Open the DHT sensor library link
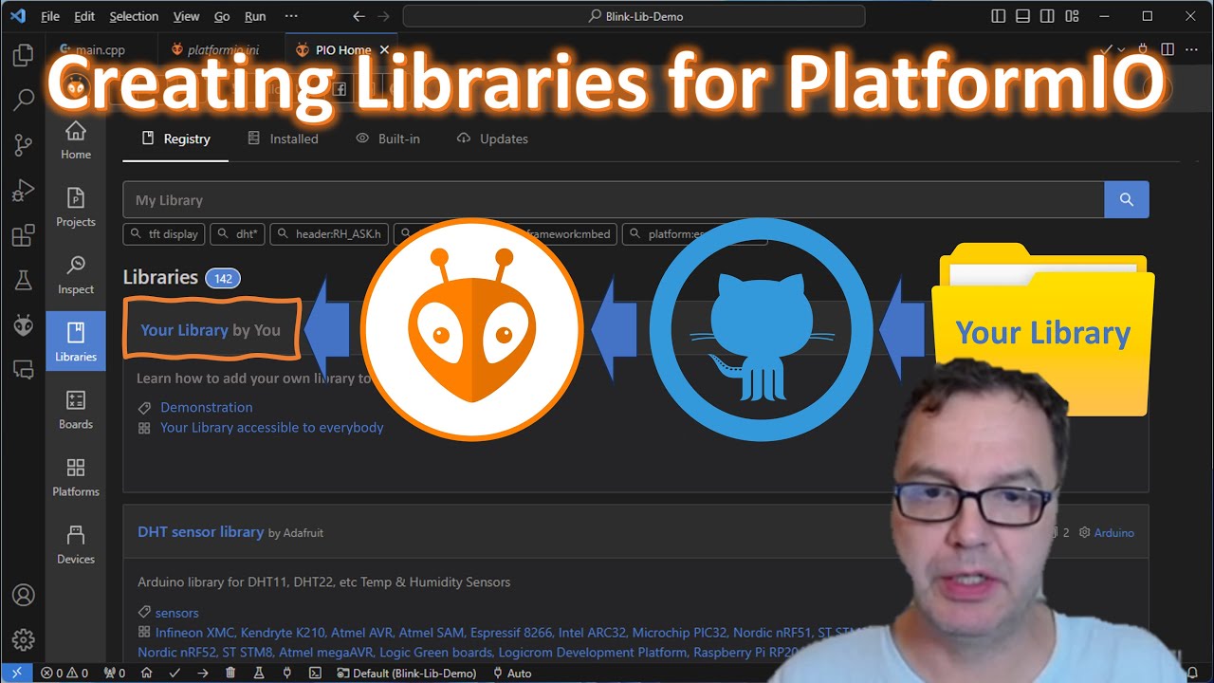The height and width of the screenshot is (683, 1214). pyautogui.click(x=200, y=531)
